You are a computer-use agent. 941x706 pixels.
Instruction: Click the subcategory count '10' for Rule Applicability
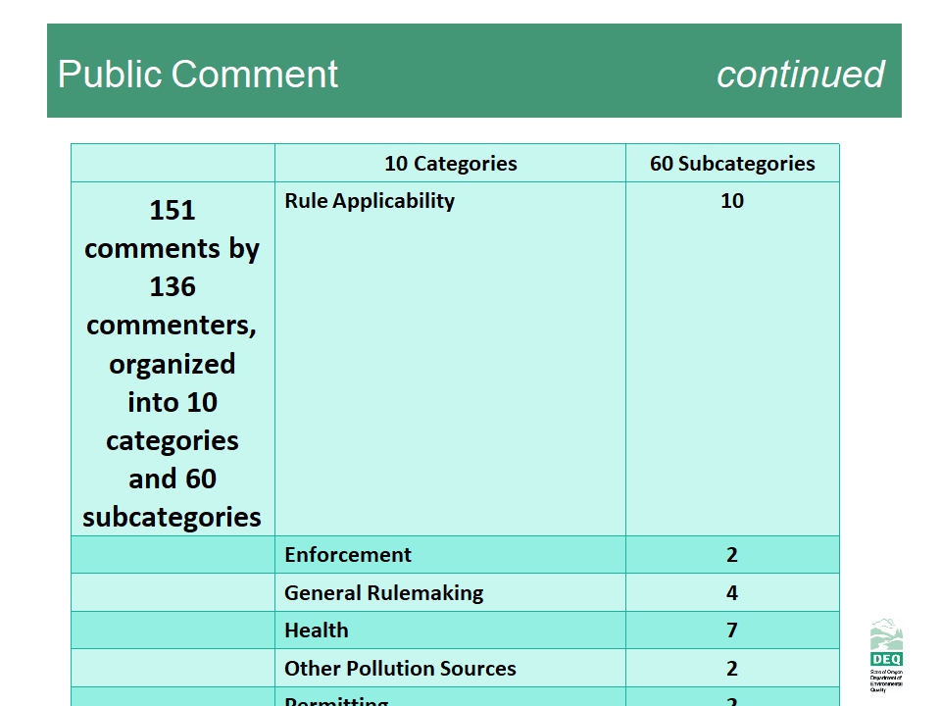click(x=732, y=201)
